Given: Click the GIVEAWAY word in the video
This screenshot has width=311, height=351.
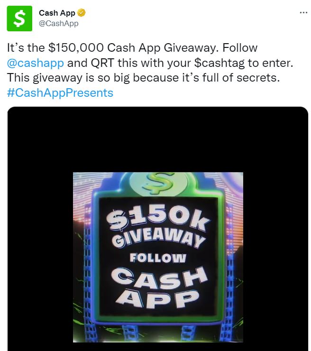Looking at the screenshot, I should 158,239.
